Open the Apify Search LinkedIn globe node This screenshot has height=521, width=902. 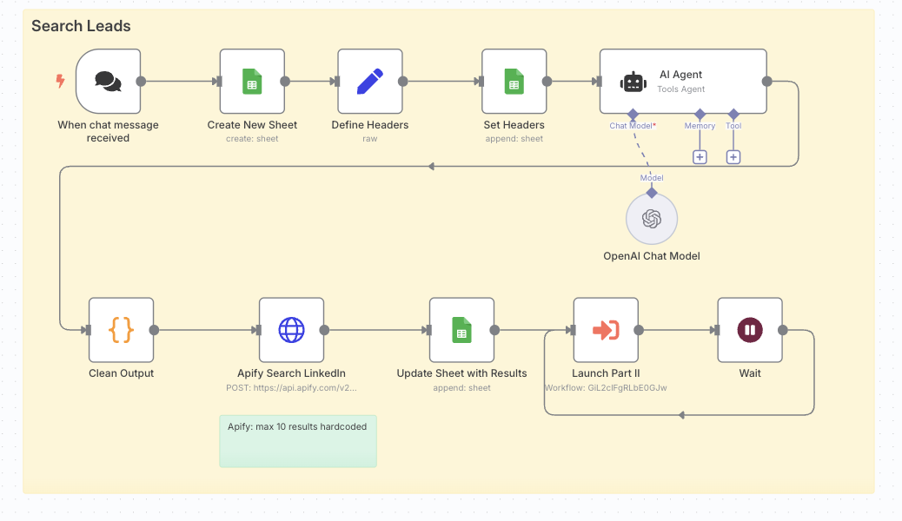(x=291, y=330)
